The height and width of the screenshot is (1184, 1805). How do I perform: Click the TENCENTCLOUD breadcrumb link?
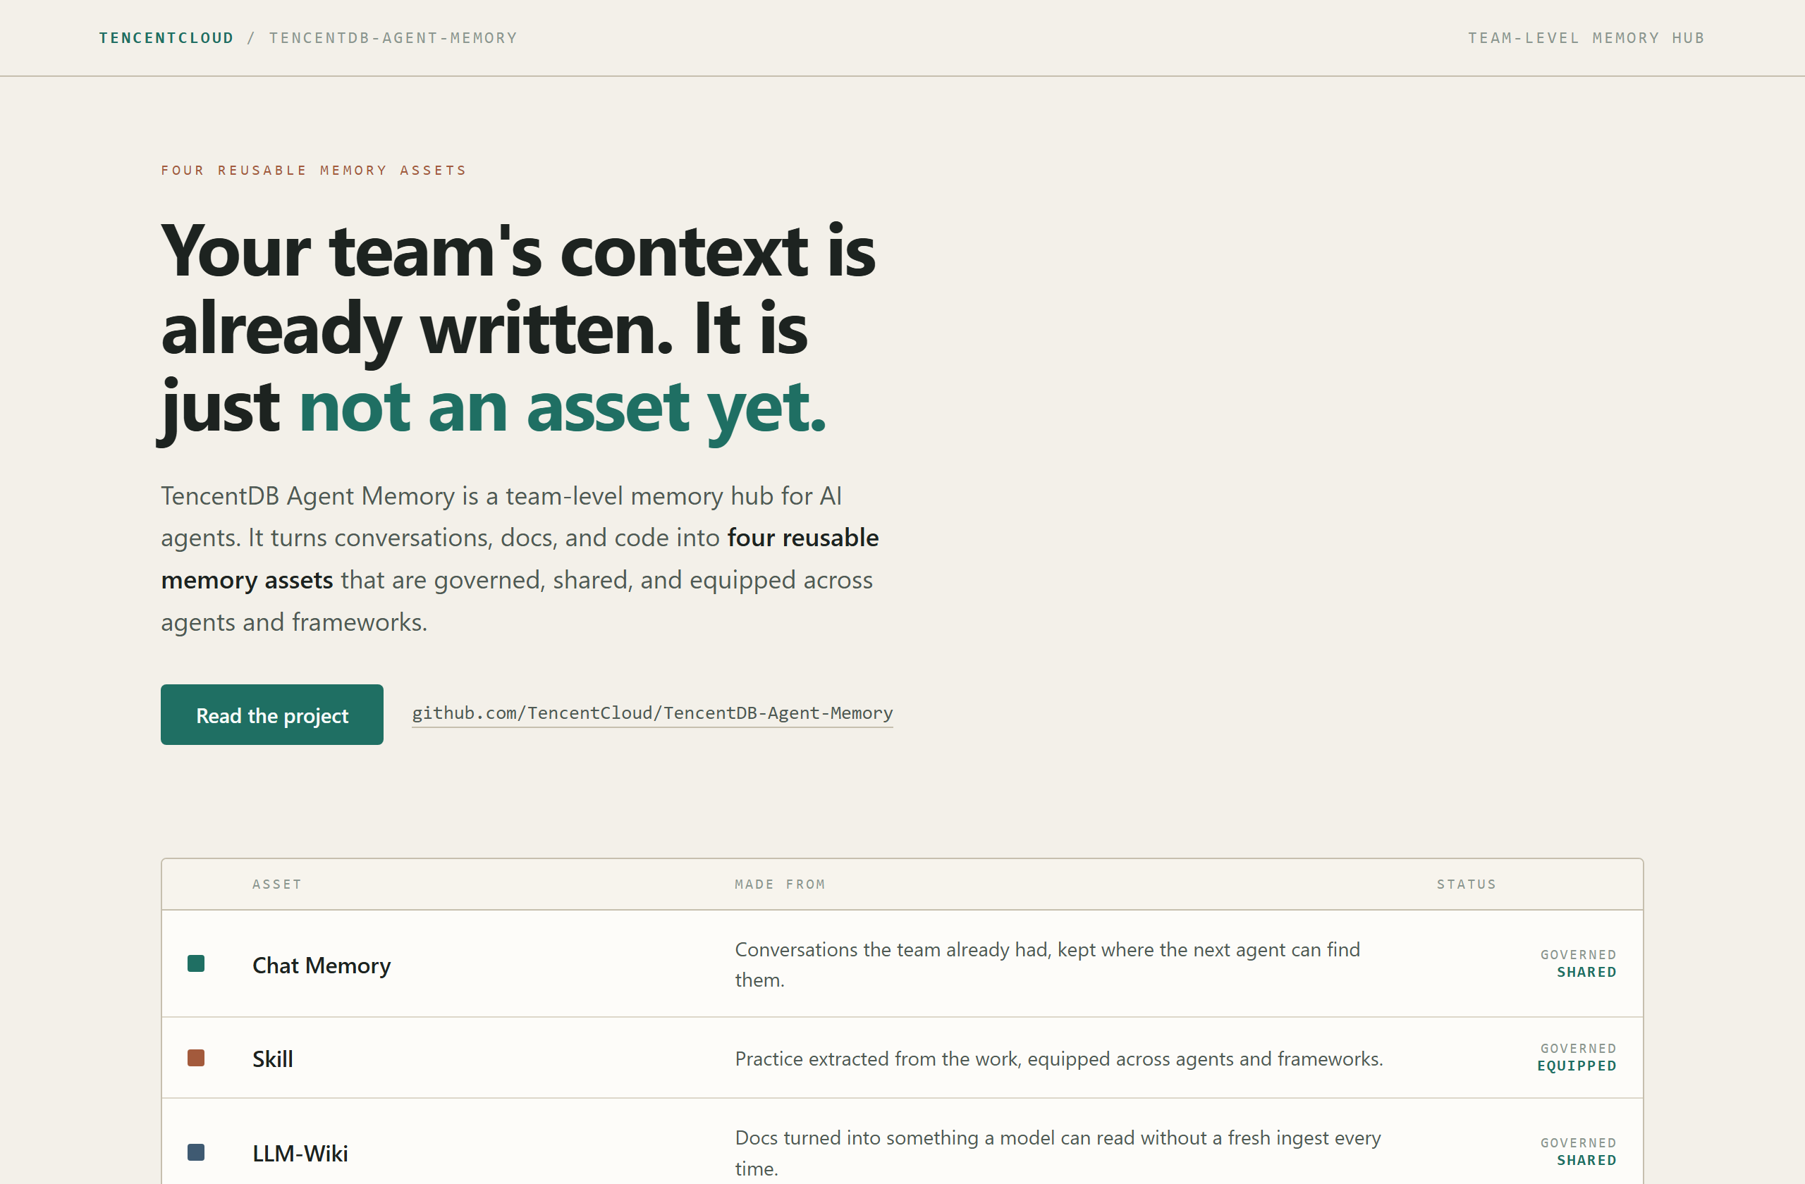(x=166, y=38)
